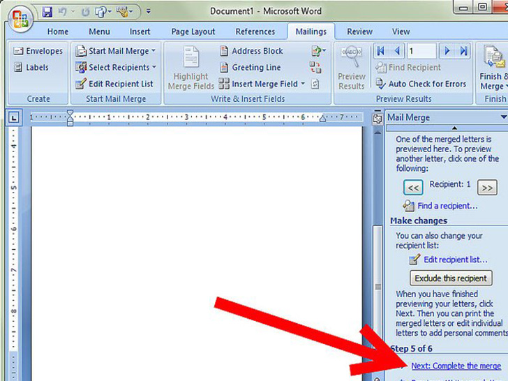This screenshot has width=508, height=381.
Task: Select the Mailings tab
Action: click(311, 32)
